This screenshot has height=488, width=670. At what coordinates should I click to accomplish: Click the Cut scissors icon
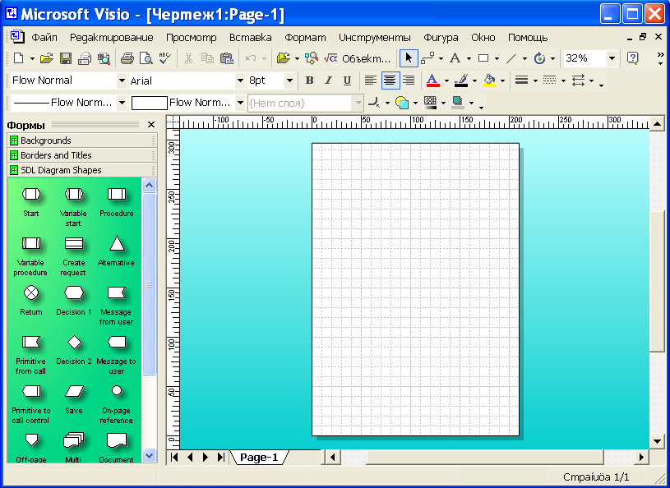point(188,58)
